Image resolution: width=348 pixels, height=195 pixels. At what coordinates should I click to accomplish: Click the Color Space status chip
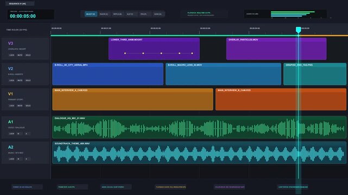230,187
